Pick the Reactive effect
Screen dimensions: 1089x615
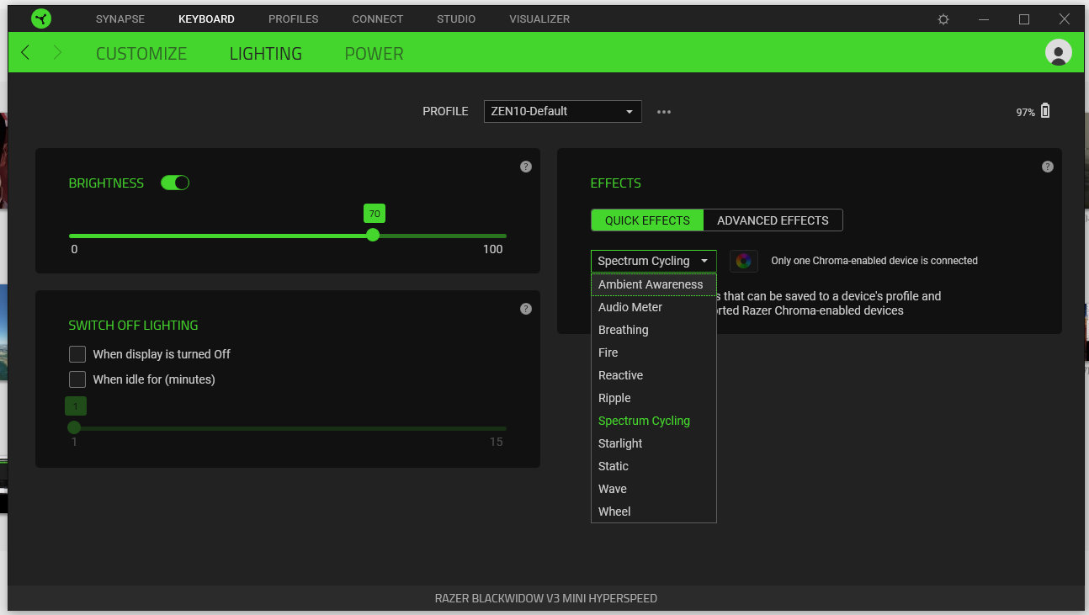click(653, 375)
